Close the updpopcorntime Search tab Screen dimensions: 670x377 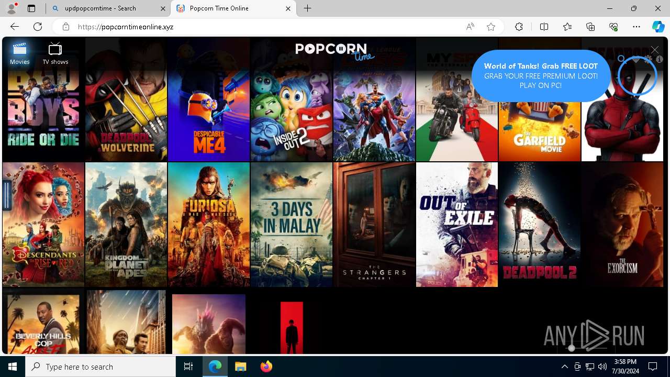coord(163,8)
